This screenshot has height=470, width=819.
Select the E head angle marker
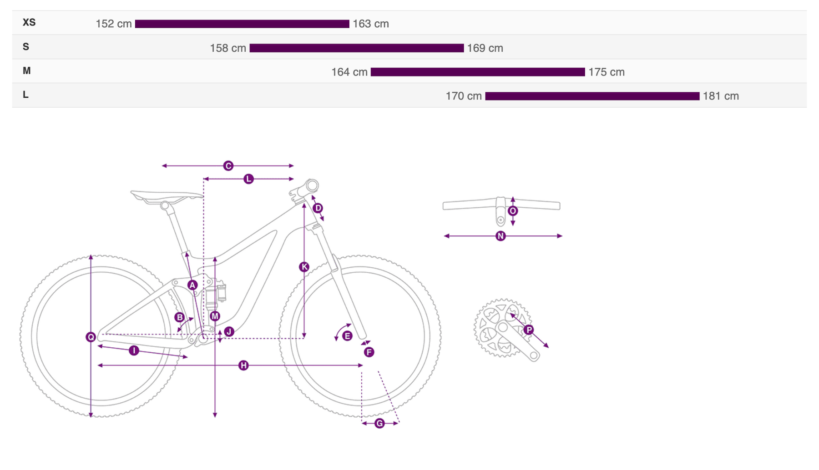(347, 336)
